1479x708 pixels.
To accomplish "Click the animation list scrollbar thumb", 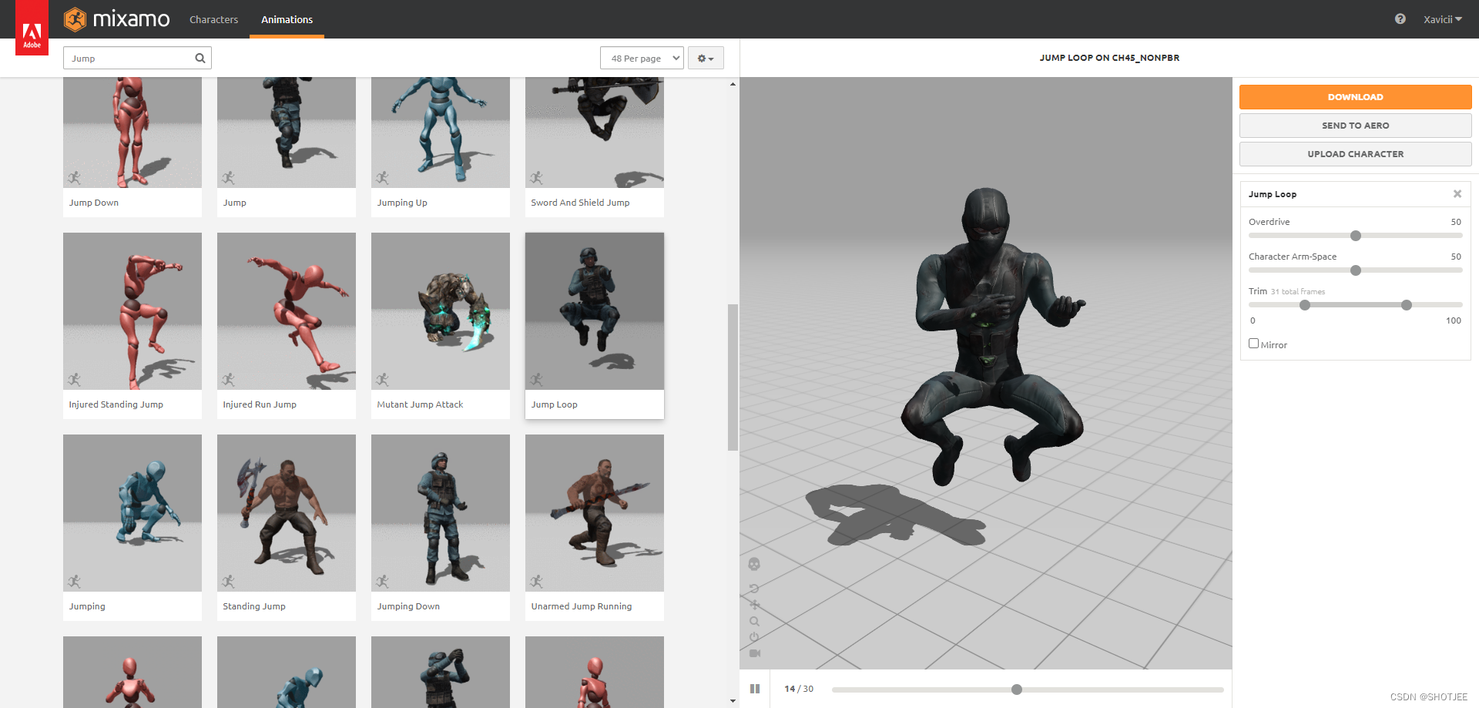I will click(x=733, y=377).
